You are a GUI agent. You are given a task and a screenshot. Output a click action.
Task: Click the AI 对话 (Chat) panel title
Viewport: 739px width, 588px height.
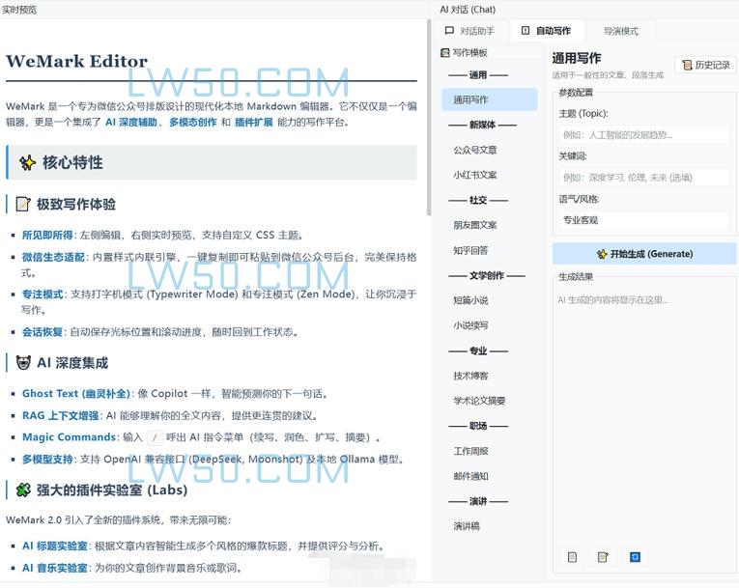tap(468, 10)
